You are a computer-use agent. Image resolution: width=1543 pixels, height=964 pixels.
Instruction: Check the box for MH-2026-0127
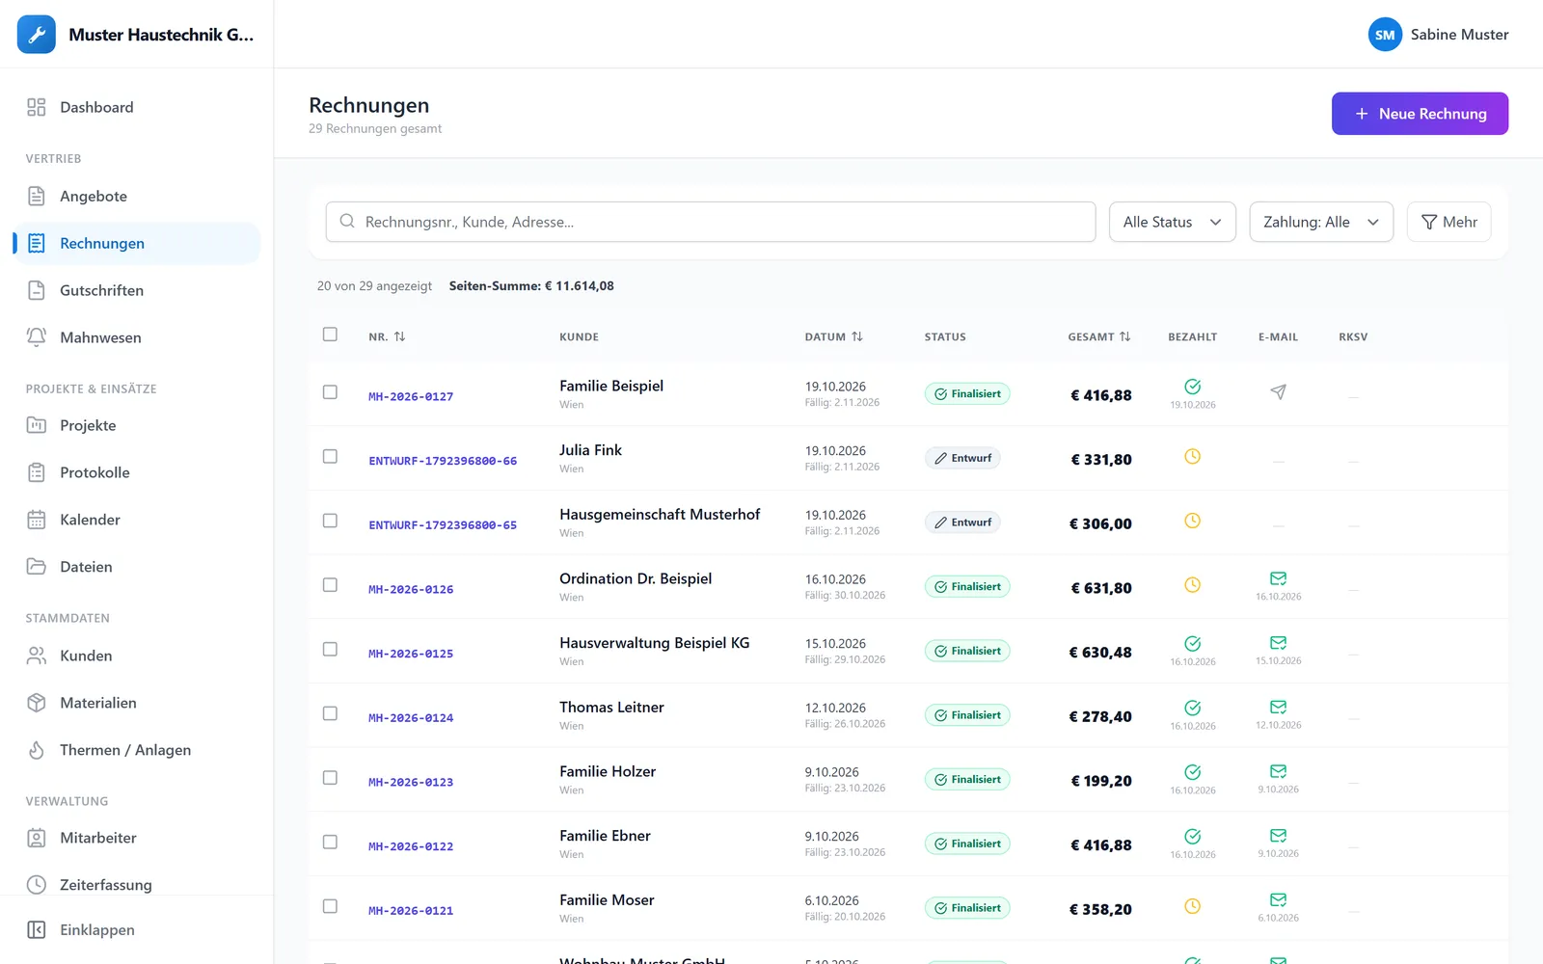coord(330,392)
